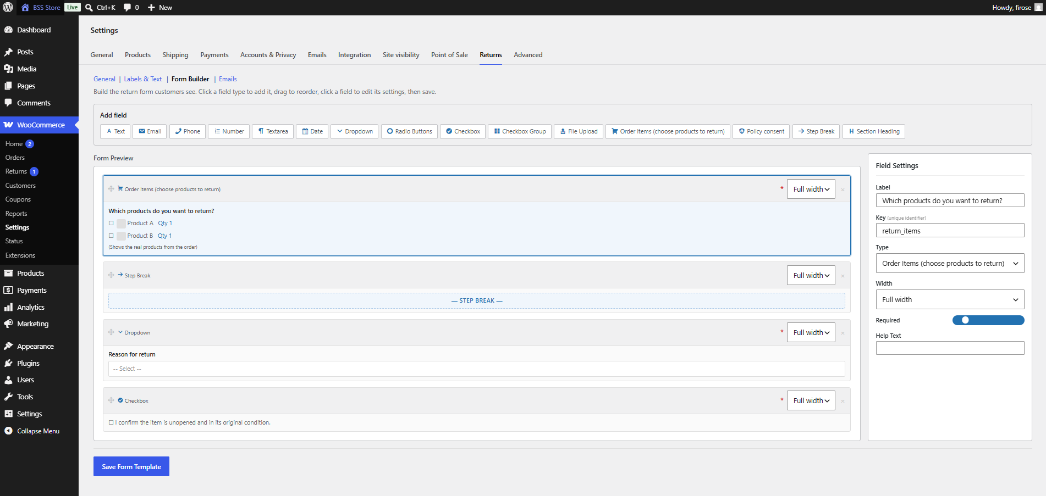1046x496 pixels.
Task: Open Plugins in the sidebar
Action: tap(39, 363)
